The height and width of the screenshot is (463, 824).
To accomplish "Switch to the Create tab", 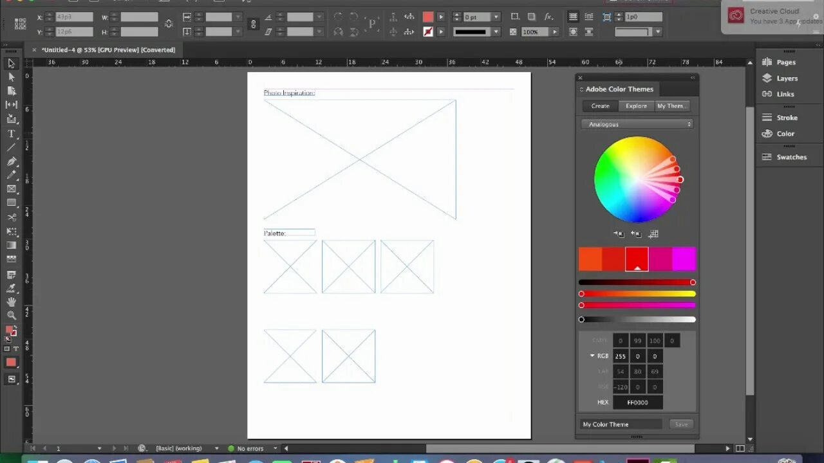I will [601, 106].
